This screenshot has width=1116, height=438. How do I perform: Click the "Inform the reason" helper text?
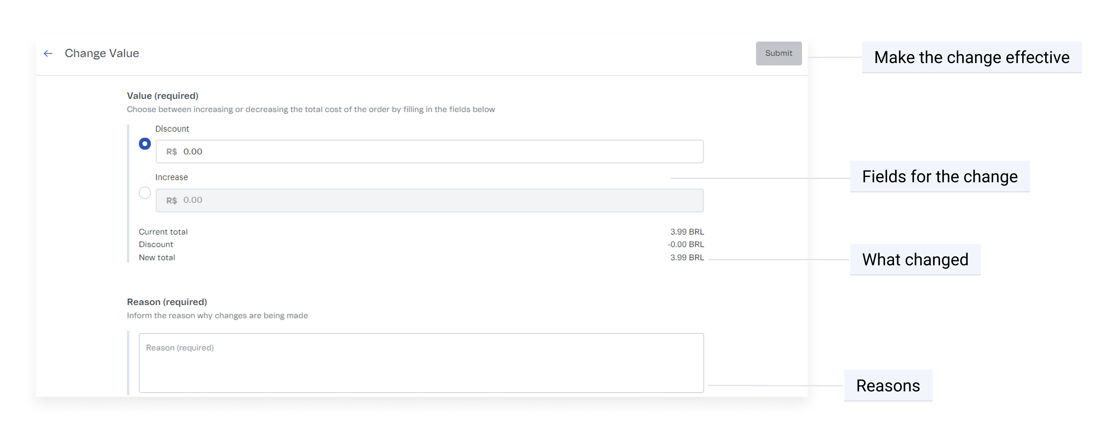coord(217,316)
